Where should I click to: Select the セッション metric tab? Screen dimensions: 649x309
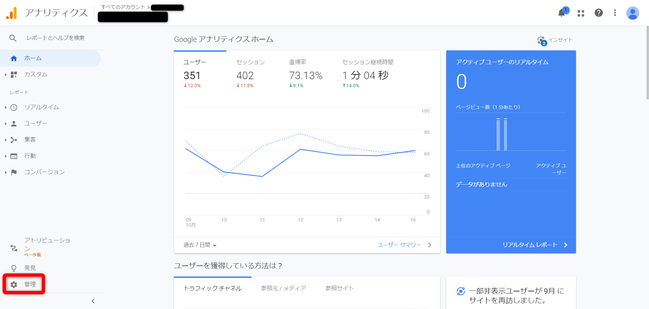[x=253, y=74]
